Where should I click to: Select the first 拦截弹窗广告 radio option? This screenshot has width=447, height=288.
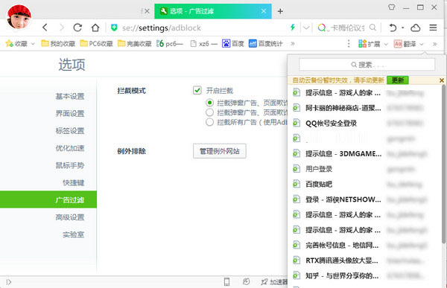pos(209,103)
